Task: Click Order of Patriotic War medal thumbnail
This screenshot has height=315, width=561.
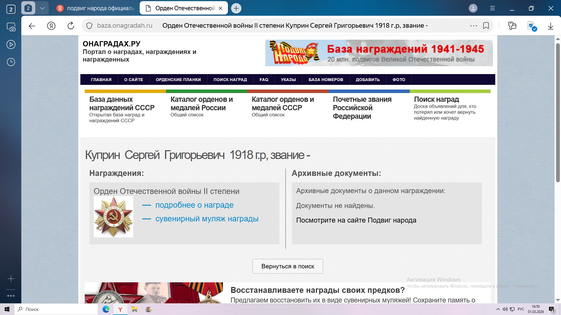Action: [x=113, y=217]
